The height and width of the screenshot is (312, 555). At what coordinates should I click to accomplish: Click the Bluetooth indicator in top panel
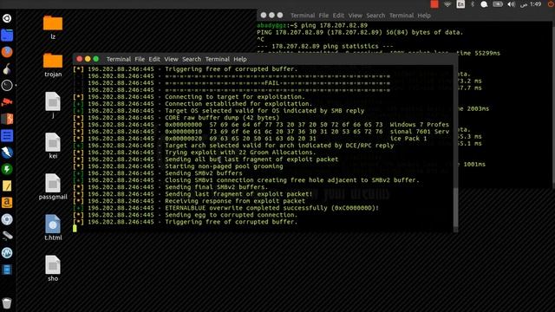(x=473, y=4)
